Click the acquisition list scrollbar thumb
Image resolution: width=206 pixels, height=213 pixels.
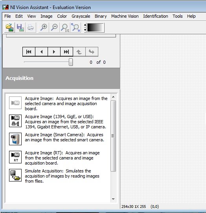pos(113,136)
